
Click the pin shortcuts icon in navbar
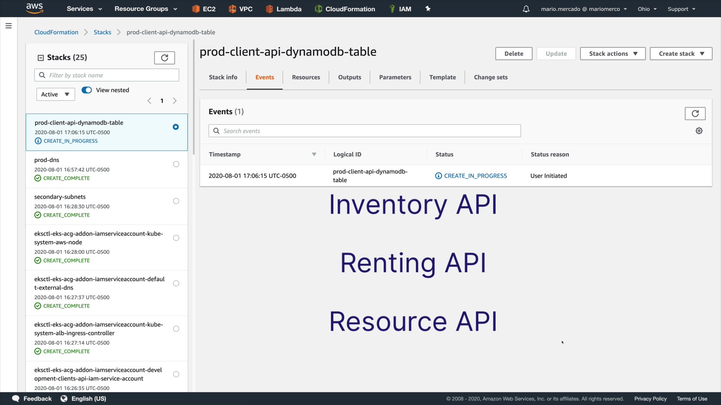(x=428, y=9)
